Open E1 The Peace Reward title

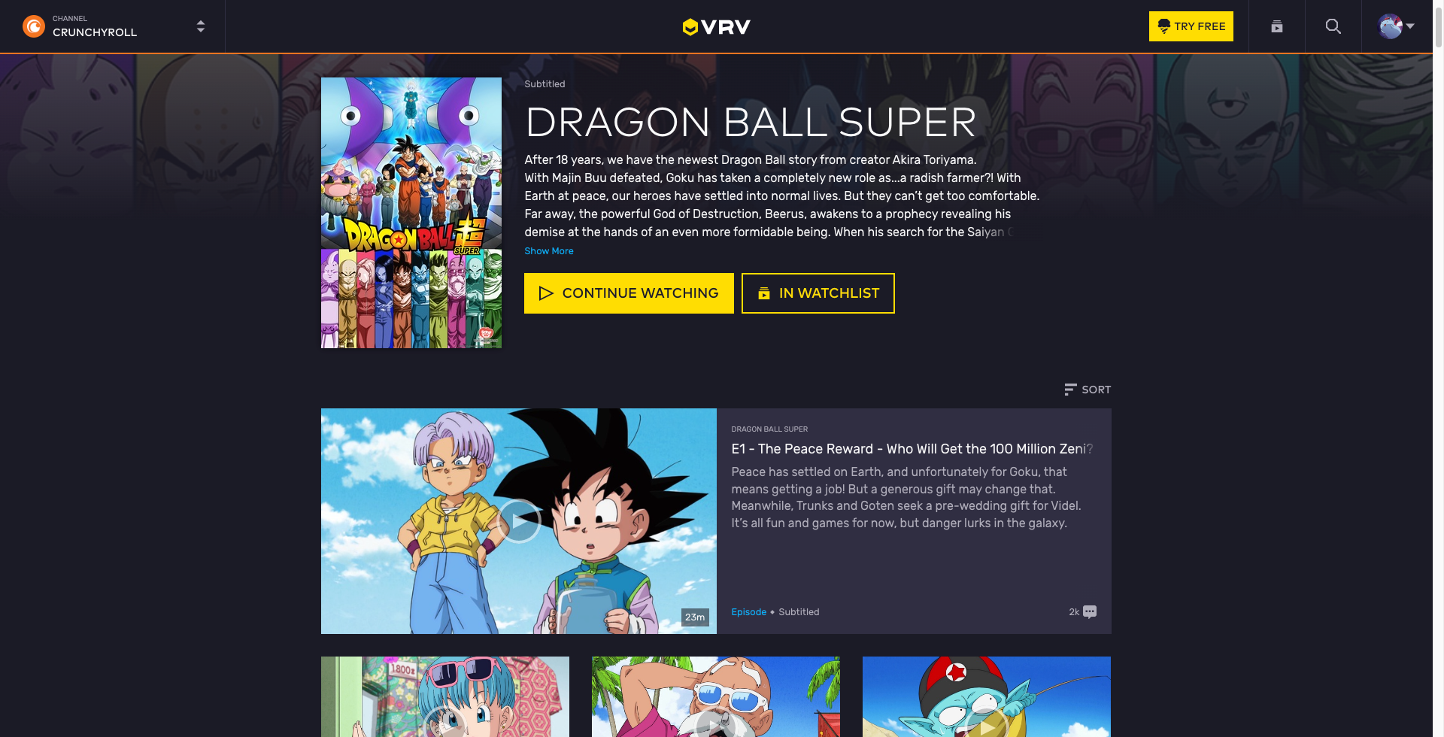[x=912, y=449]
